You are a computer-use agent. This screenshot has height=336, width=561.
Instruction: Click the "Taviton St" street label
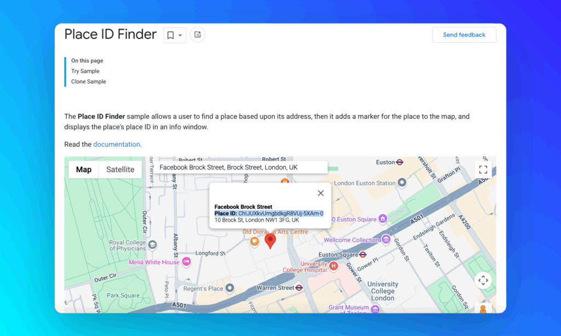tap(432, 255)
